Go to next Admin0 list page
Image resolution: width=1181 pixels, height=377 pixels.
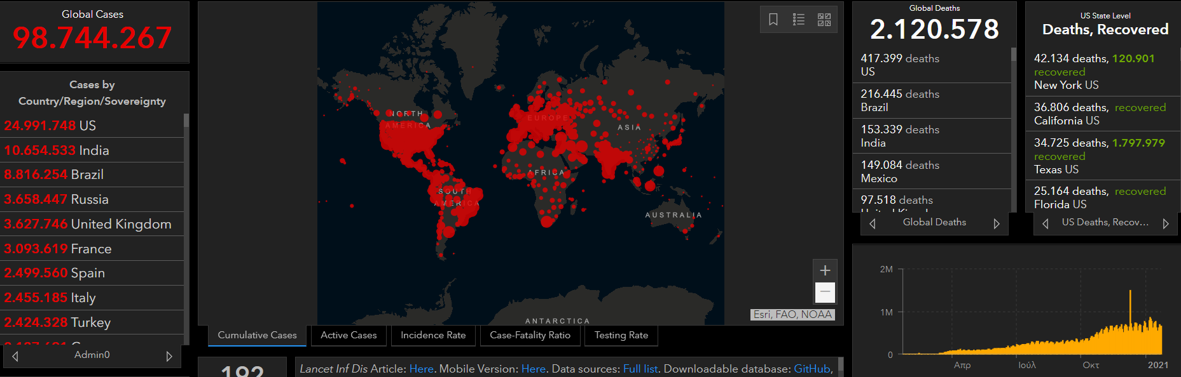click(x=169, y=356)
